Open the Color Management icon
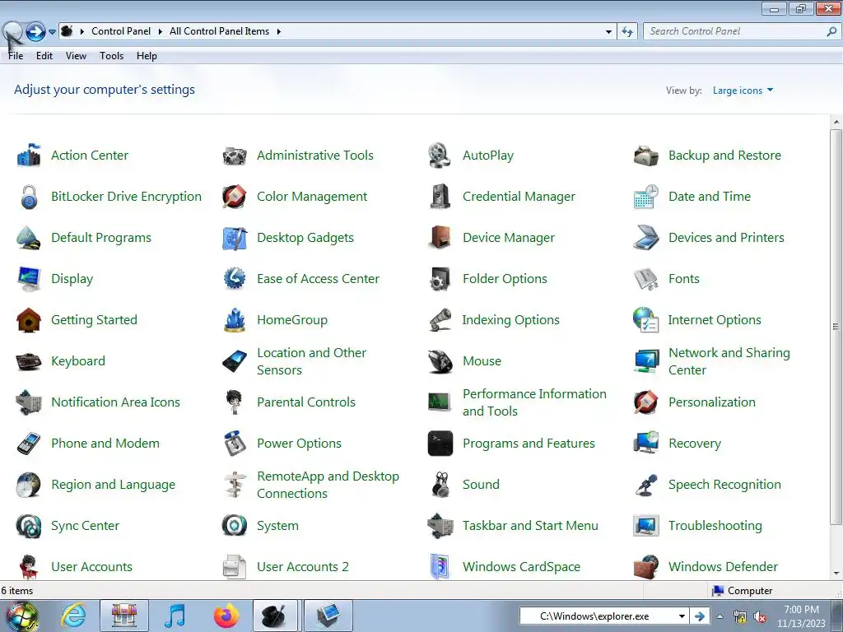This screenshot has width=843, height=632. point(235,197)
